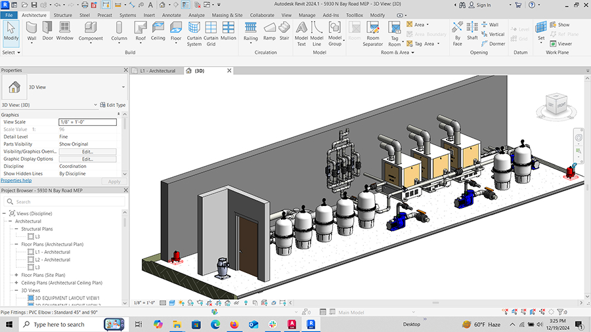
Task: Pick the Model Line tool
Action: point(317,34)
